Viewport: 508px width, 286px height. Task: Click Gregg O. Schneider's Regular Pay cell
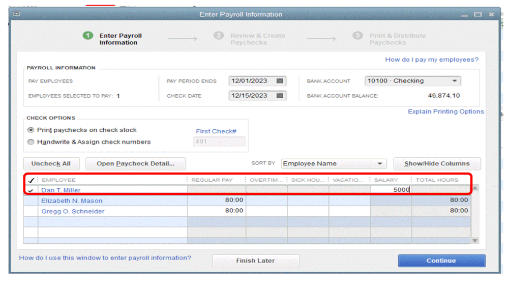tap(217, 211)
